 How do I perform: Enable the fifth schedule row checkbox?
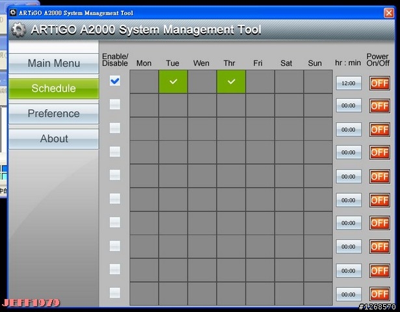point(114,175)
